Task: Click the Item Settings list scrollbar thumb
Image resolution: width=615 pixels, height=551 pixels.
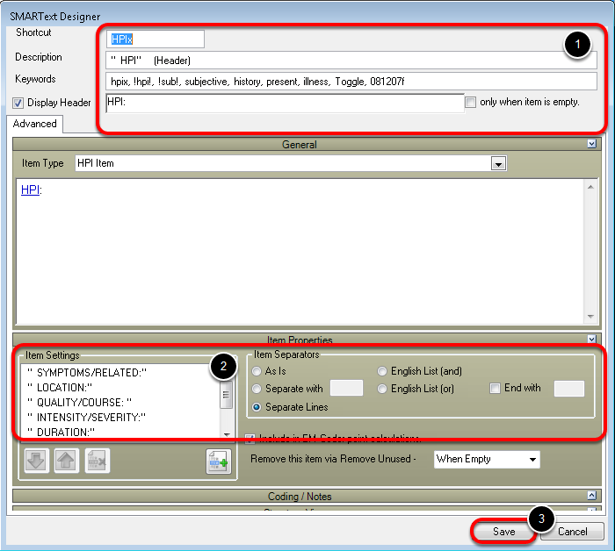Action: [x=226, y=394]
